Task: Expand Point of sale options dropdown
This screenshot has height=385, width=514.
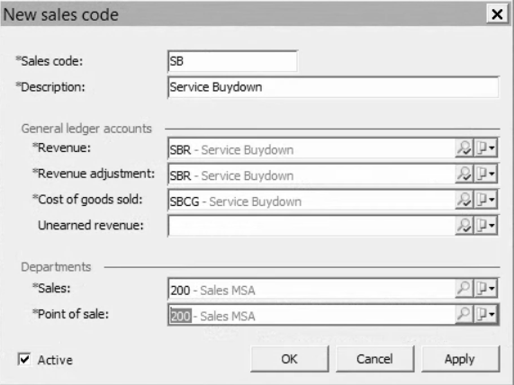Action: click(x=486, y=314)
